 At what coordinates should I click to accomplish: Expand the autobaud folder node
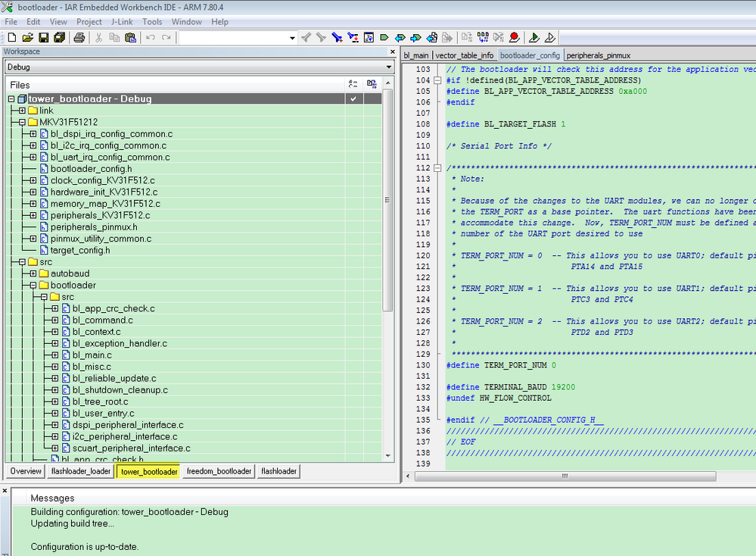click(33, 273)
